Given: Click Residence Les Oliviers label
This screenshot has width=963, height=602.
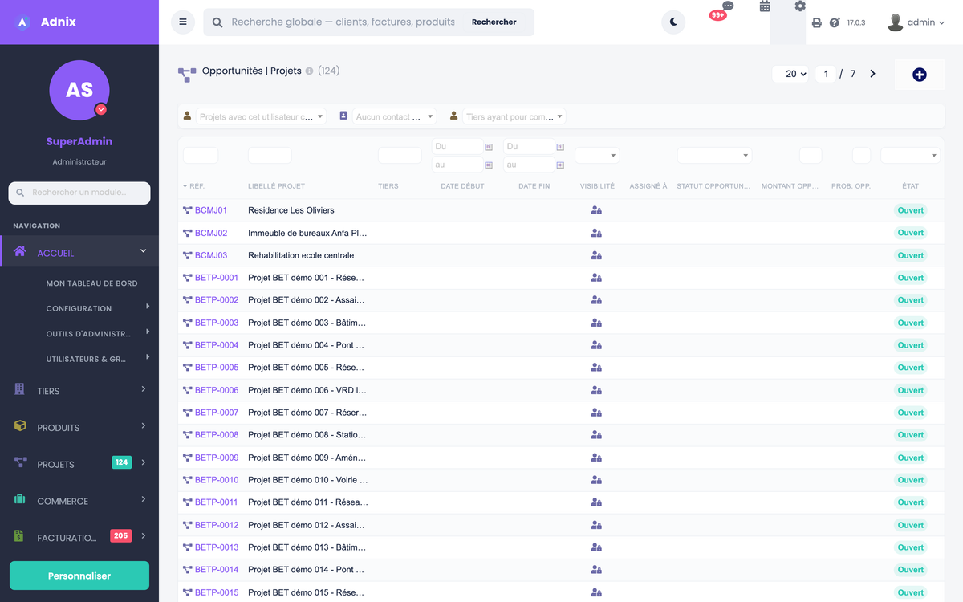Looking at the screenshot, I should pos(291,210).
